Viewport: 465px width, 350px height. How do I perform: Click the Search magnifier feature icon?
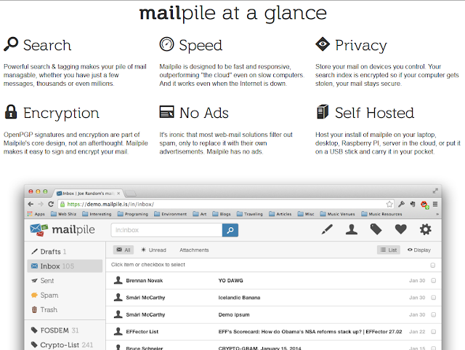click(11, 44)
